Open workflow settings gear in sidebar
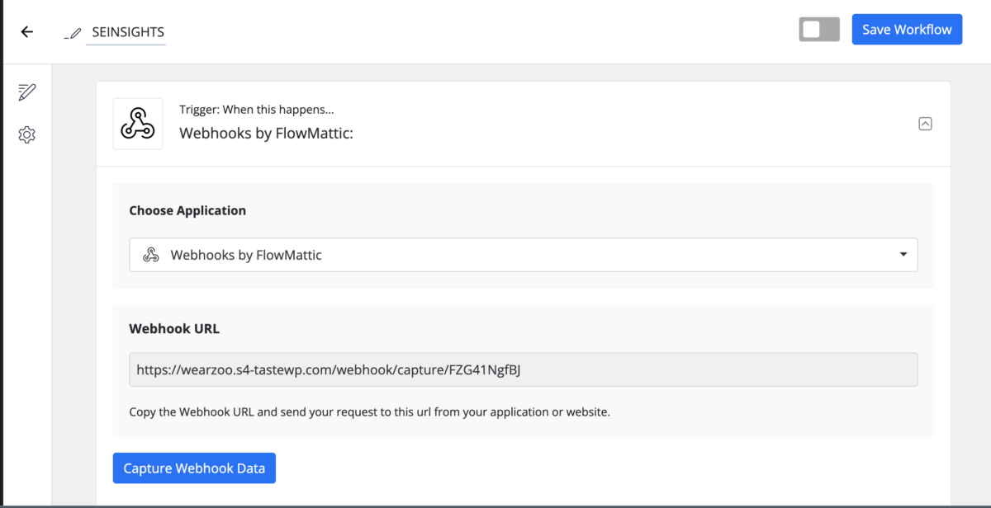991x508 pixels. [x=27, y=134]
